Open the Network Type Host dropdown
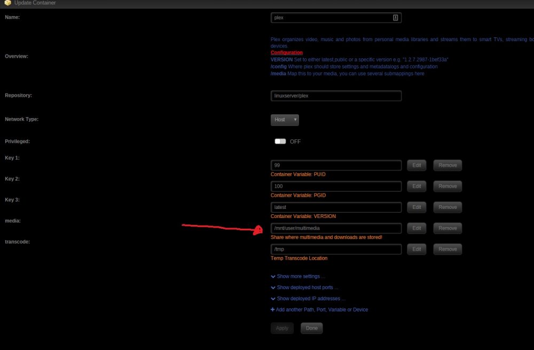534x350 pixels. click(285, 120)
